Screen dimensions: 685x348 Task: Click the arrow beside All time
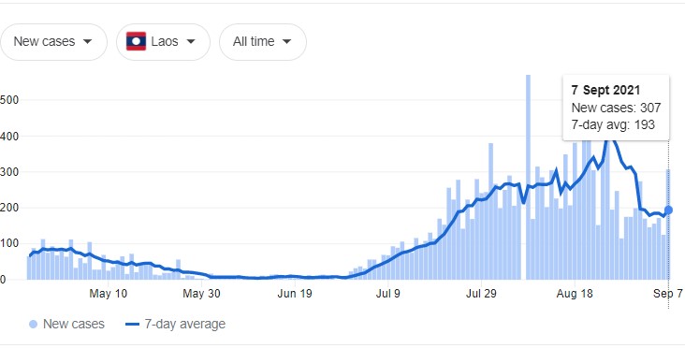(286, 42)
